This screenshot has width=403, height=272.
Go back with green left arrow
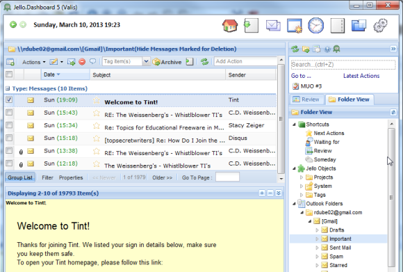click(x=13, y=24)
